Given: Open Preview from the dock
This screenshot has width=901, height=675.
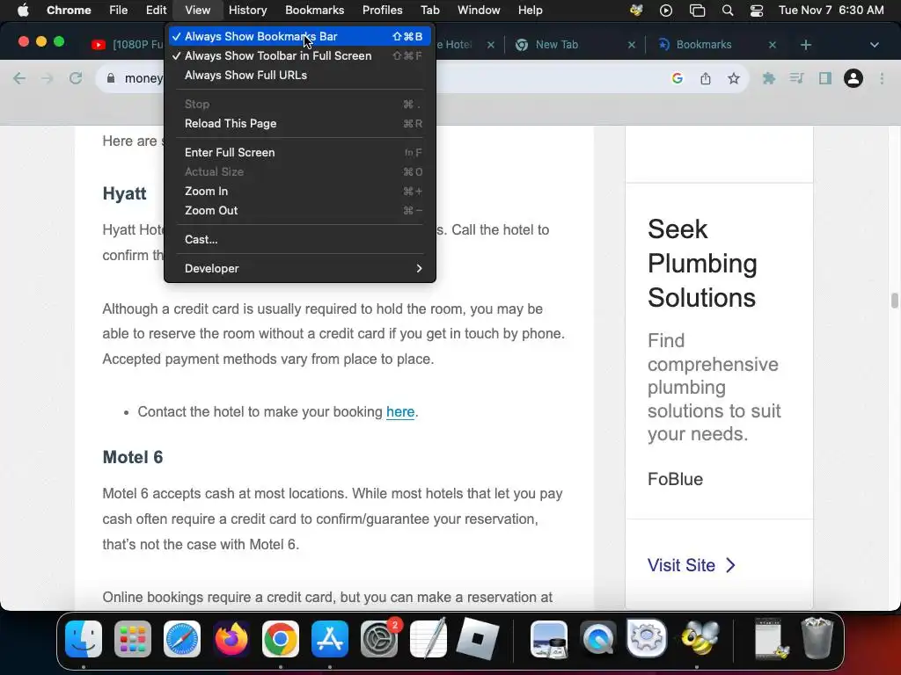Looking at the screenshot, I should click(x=549, y=638).
